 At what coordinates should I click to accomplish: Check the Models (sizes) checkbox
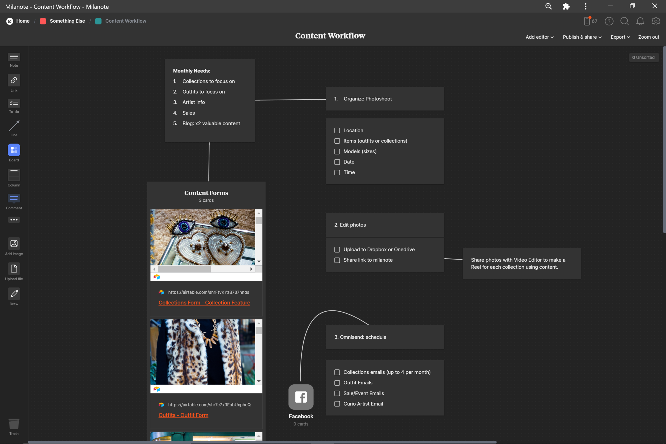point(337,152)
